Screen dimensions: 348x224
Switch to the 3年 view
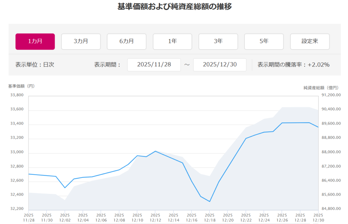pyautogui.click(x=218, y=41)
